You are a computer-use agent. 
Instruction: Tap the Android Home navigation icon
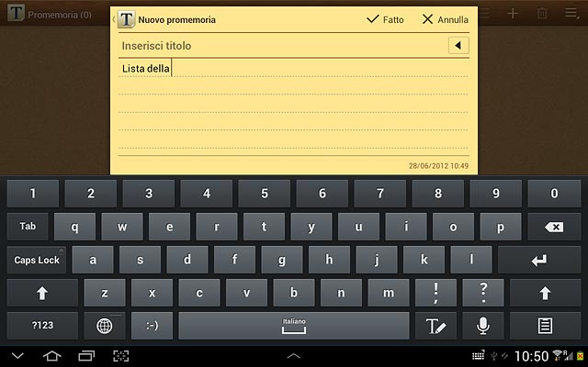tap(52, 356)
